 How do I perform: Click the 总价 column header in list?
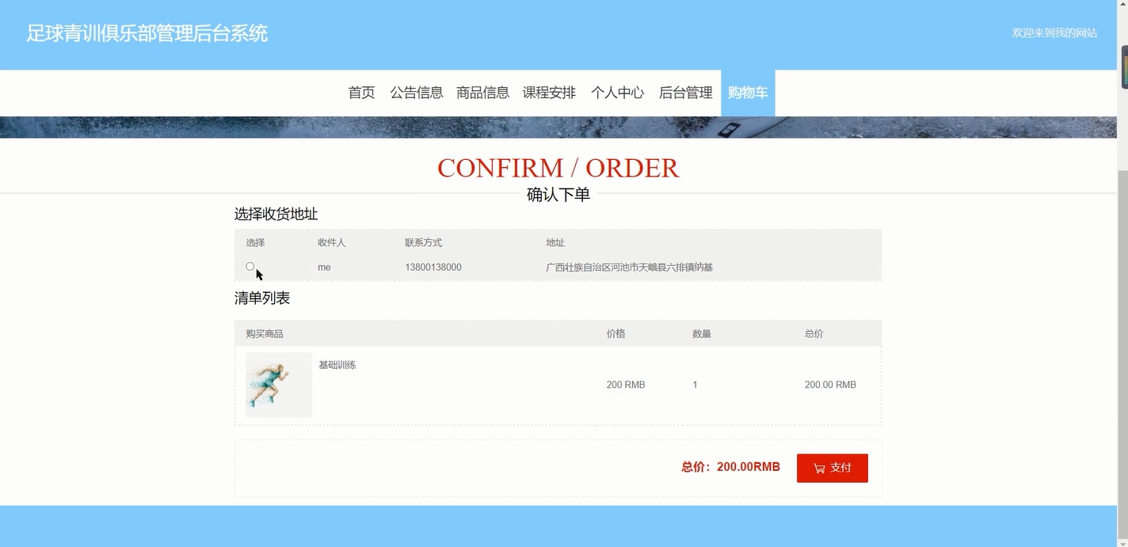814,334
